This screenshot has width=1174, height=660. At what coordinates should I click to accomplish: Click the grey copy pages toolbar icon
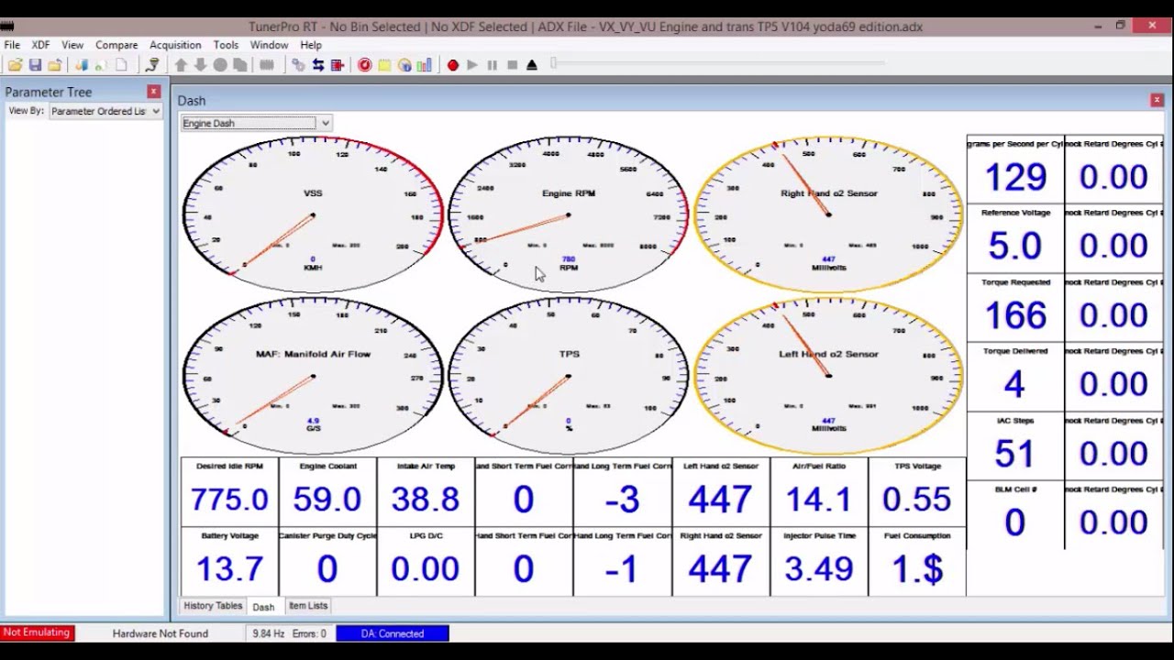pyautogui.click(x=240, y=65)
